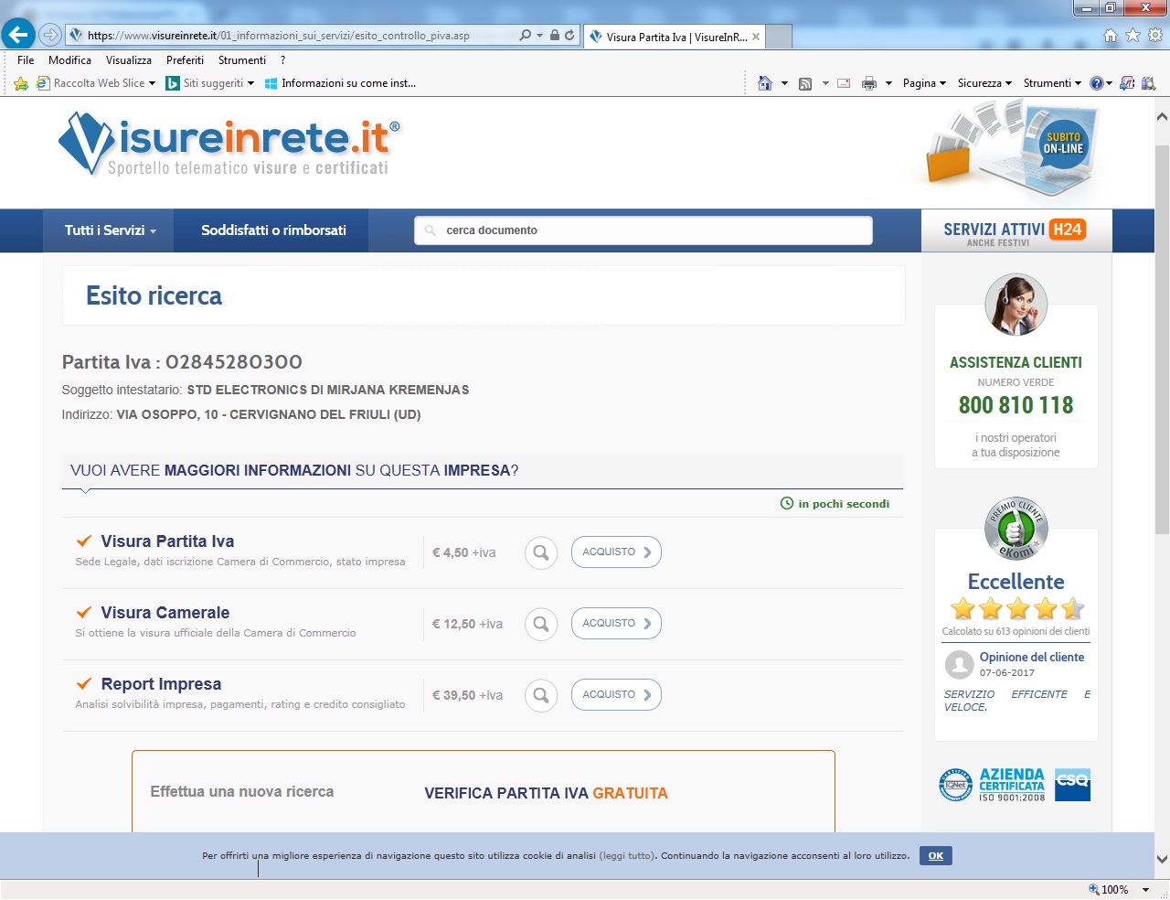Image resolution: width=1170 pixels, height=900 pixels.
Task: Open the browser Home icon at top right
Action: pyautogui.click(x=1111, y=36)
